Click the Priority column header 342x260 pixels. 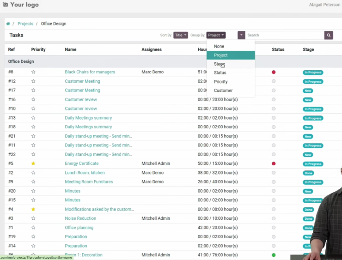[x=38, y=49]
